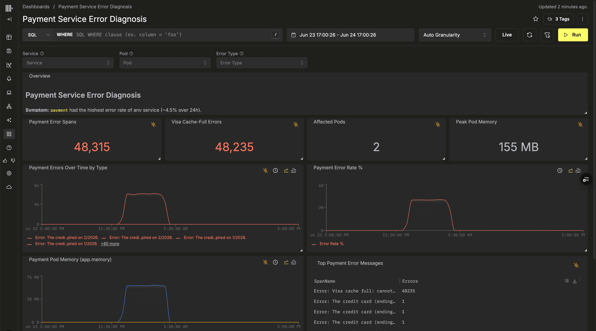Click clock icon on Payment Error Rate chart
This screenshot has width=596, height=331.
(x=560, y=170)
